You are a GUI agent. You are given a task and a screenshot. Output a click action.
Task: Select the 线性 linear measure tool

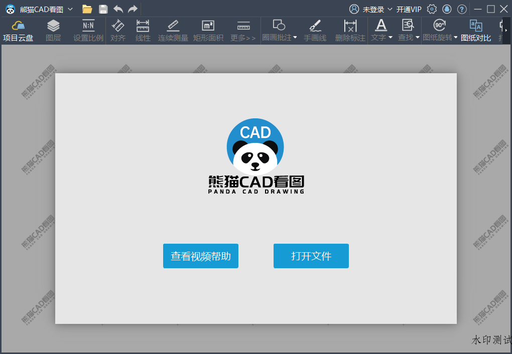[x=143, y=31]
